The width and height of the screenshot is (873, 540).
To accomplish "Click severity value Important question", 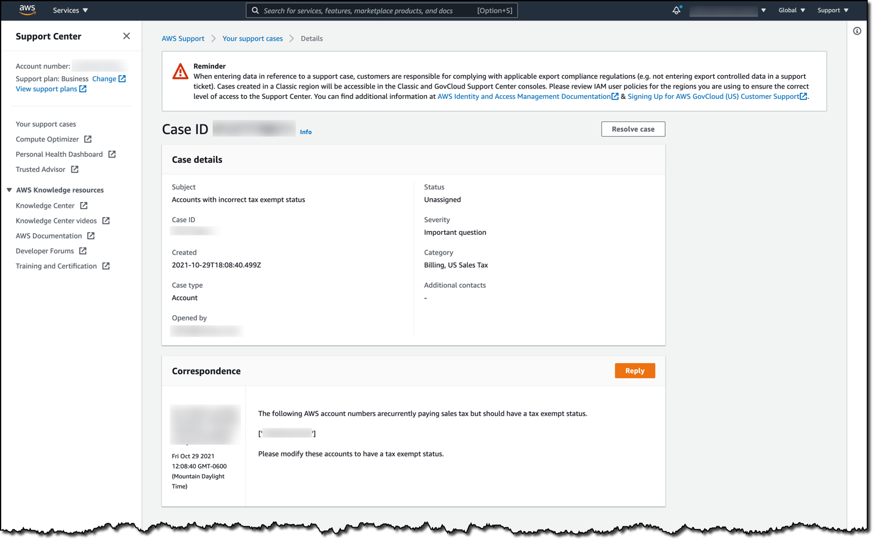I will [x=455, y=232].
